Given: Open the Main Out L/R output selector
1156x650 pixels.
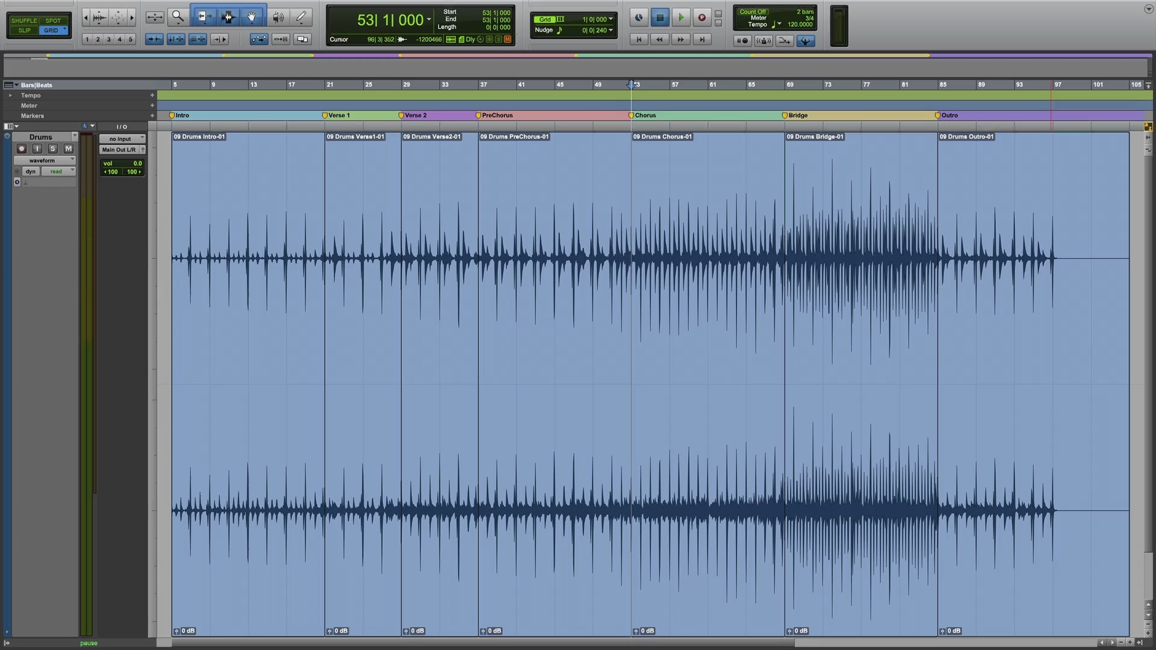Looking at the screenshot, I should pyautogui.click(x=119, y=149).
